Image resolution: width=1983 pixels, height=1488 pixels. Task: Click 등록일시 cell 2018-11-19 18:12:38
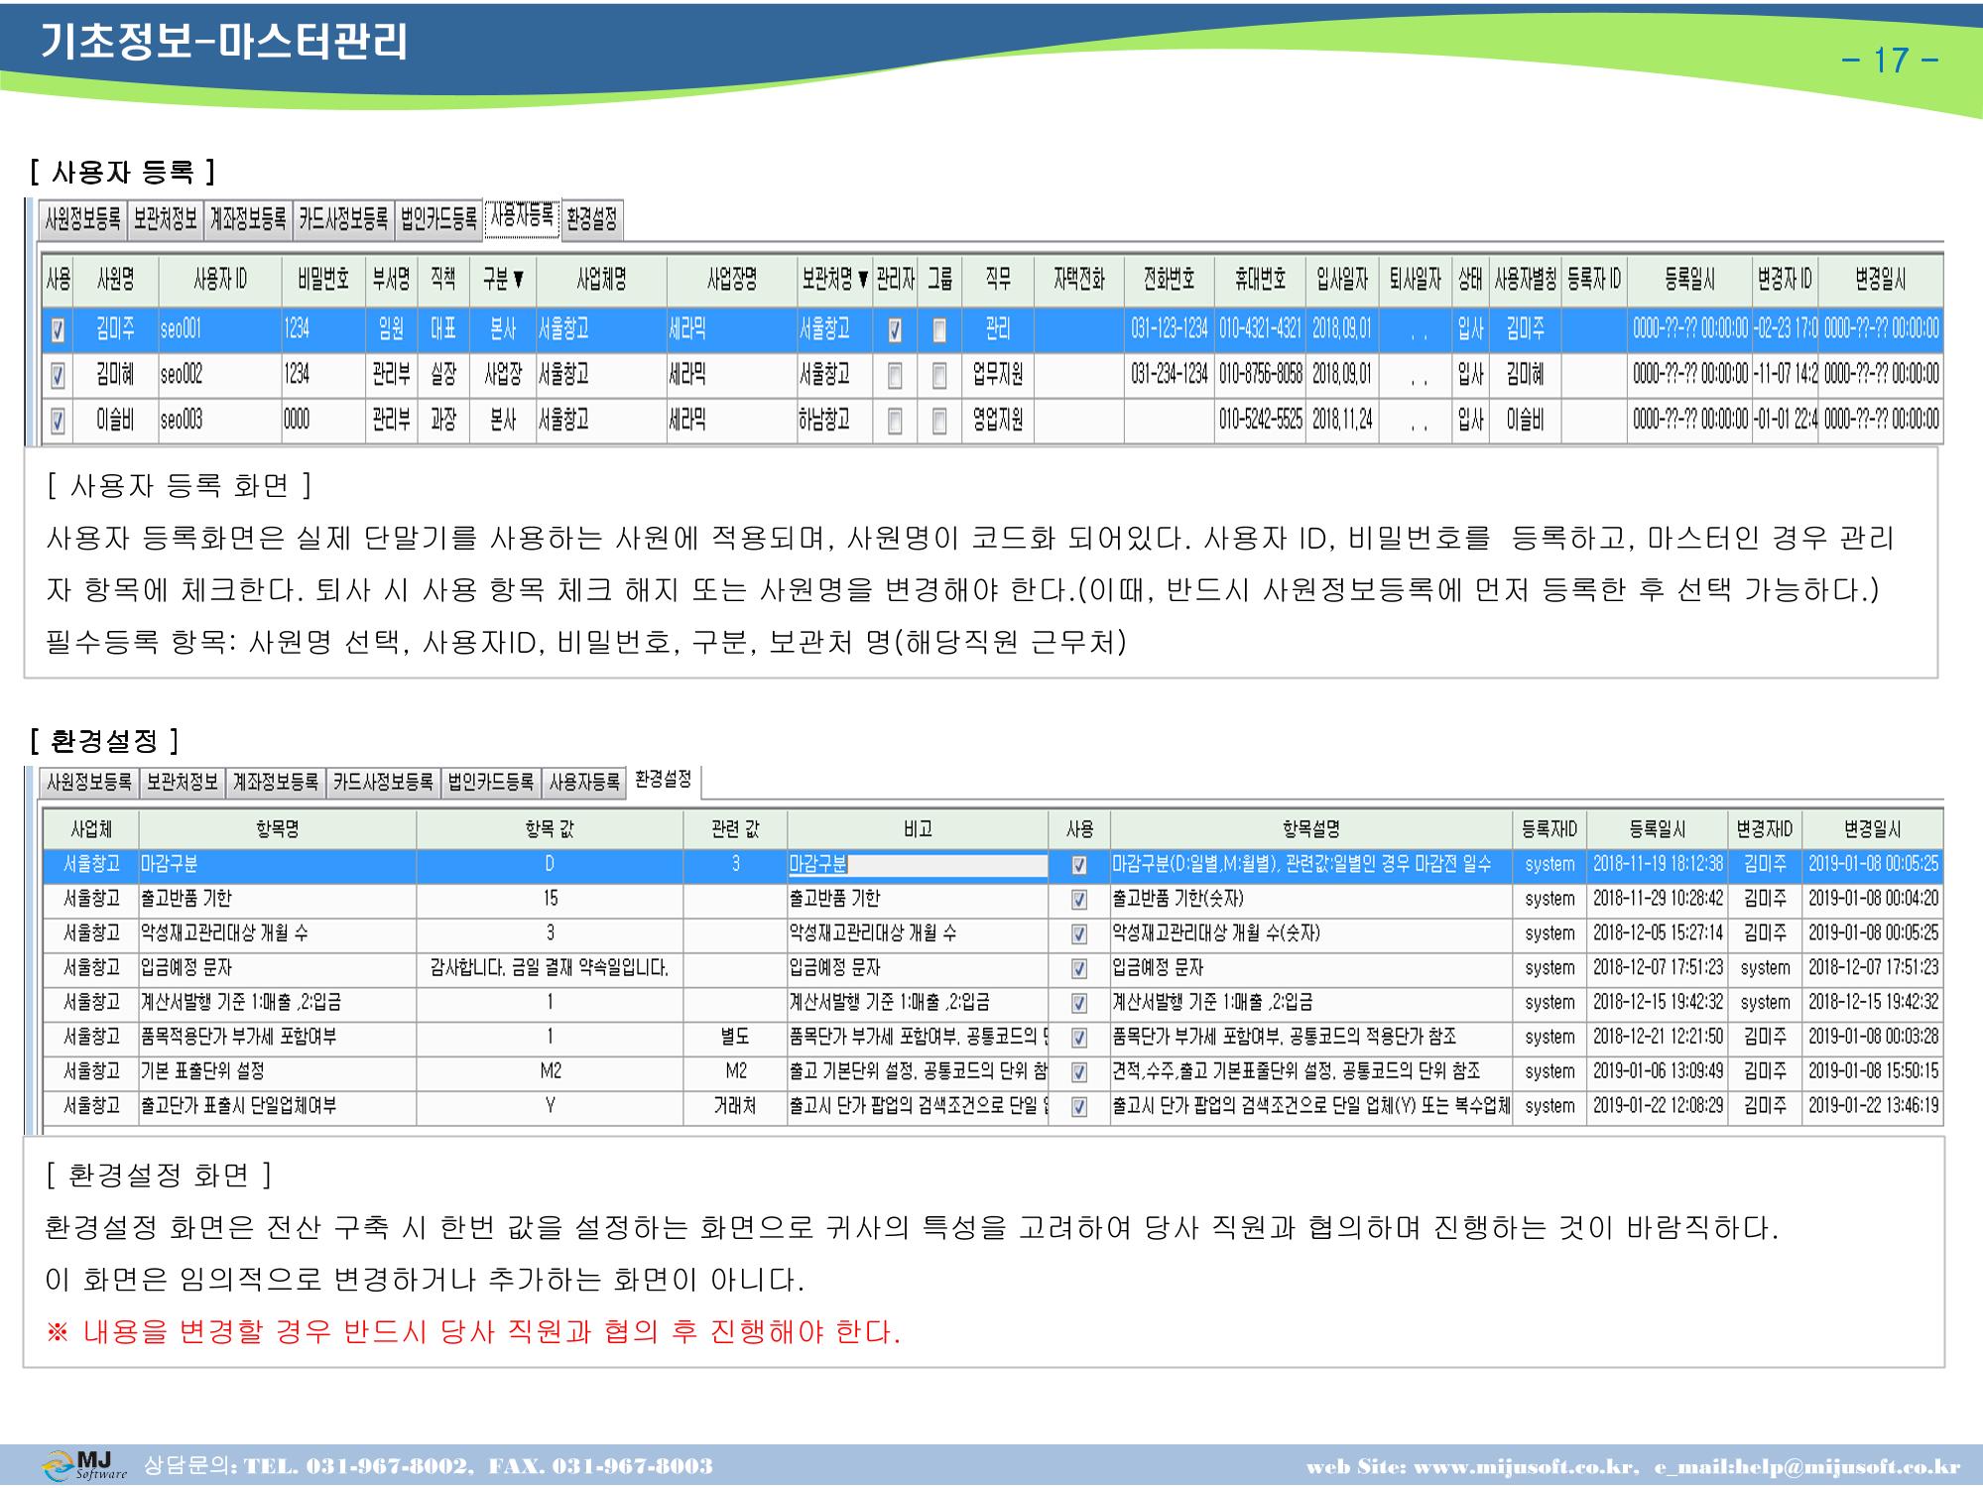click(1658, 865)
